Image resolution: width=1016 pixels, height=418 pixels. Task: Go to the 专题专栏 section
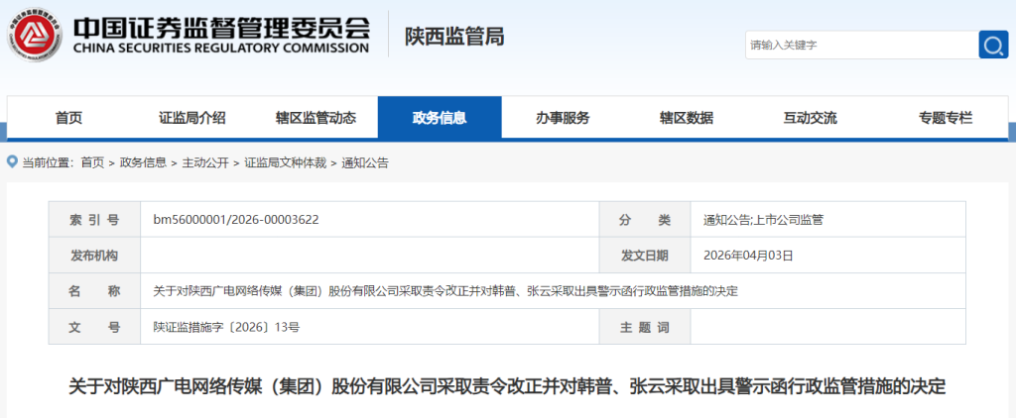tap(946, 118)
